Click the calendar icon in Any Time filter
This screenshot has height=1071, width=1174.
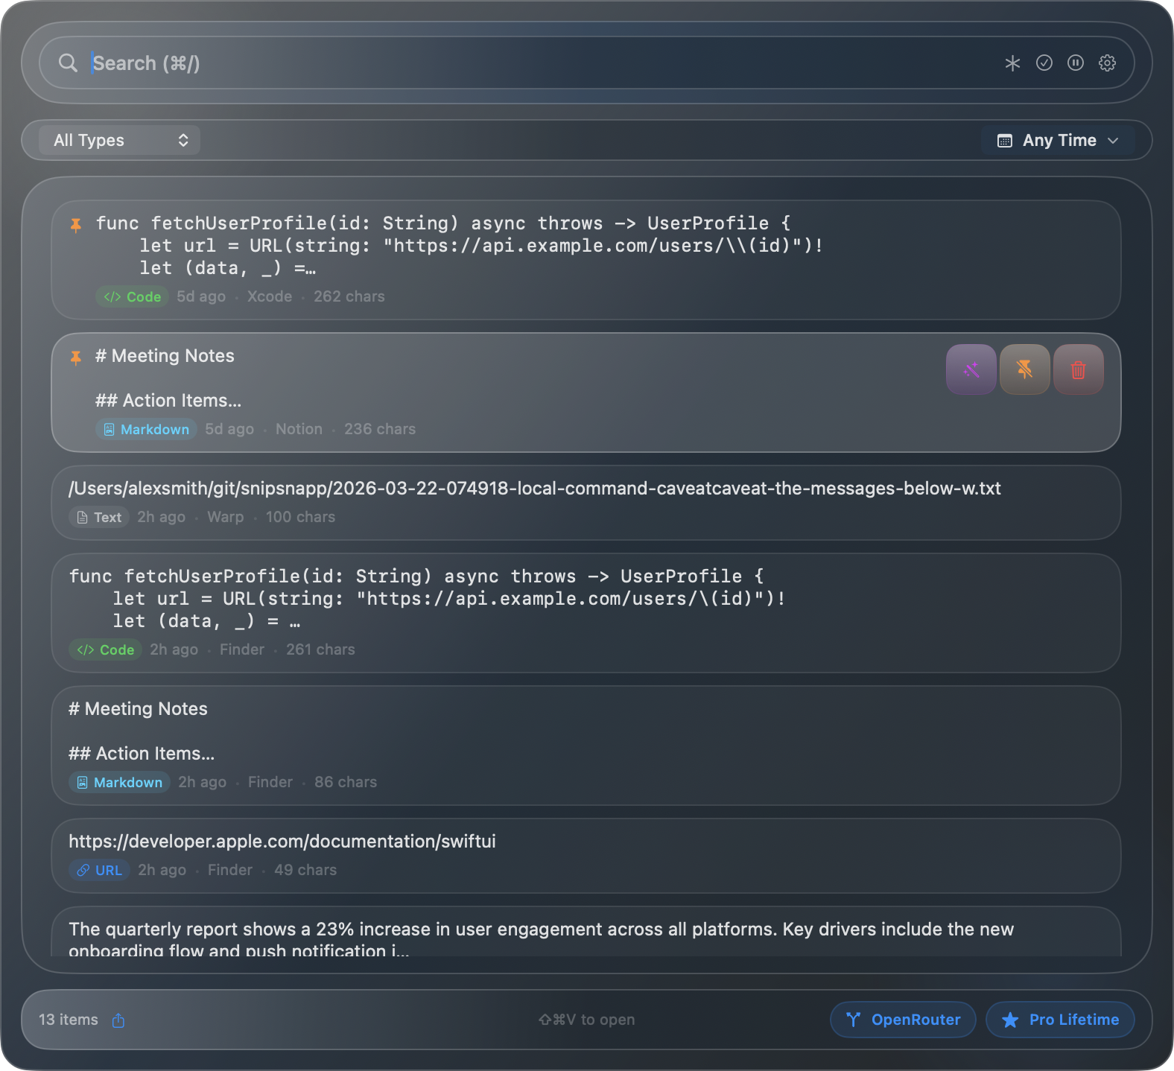point(1005,141)
